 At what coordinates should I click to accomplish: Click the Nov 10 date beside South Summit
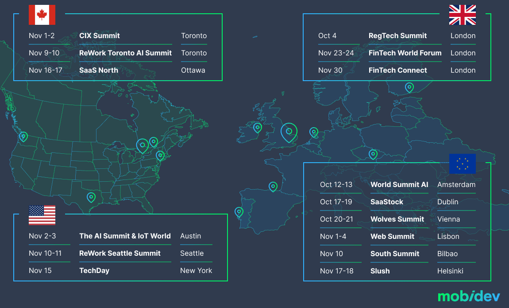pyautogui.click(x=332, y=253)
